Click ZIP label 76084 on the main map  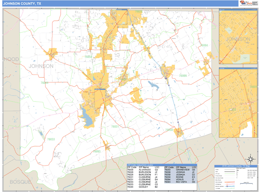[x=204, y=45]
